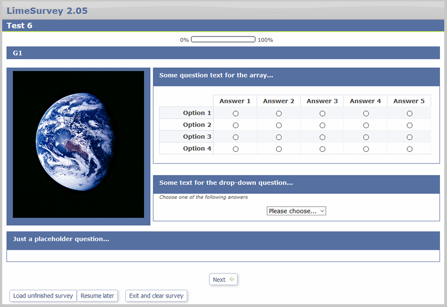Choose Answer 3 for Option 3
Viewport: 447px width, 307px height.
(x=322, y=137)
